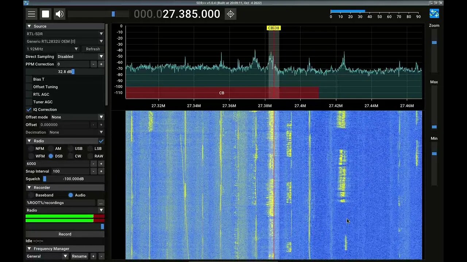Open Direct Sampling Disabled dropdown

80,57
